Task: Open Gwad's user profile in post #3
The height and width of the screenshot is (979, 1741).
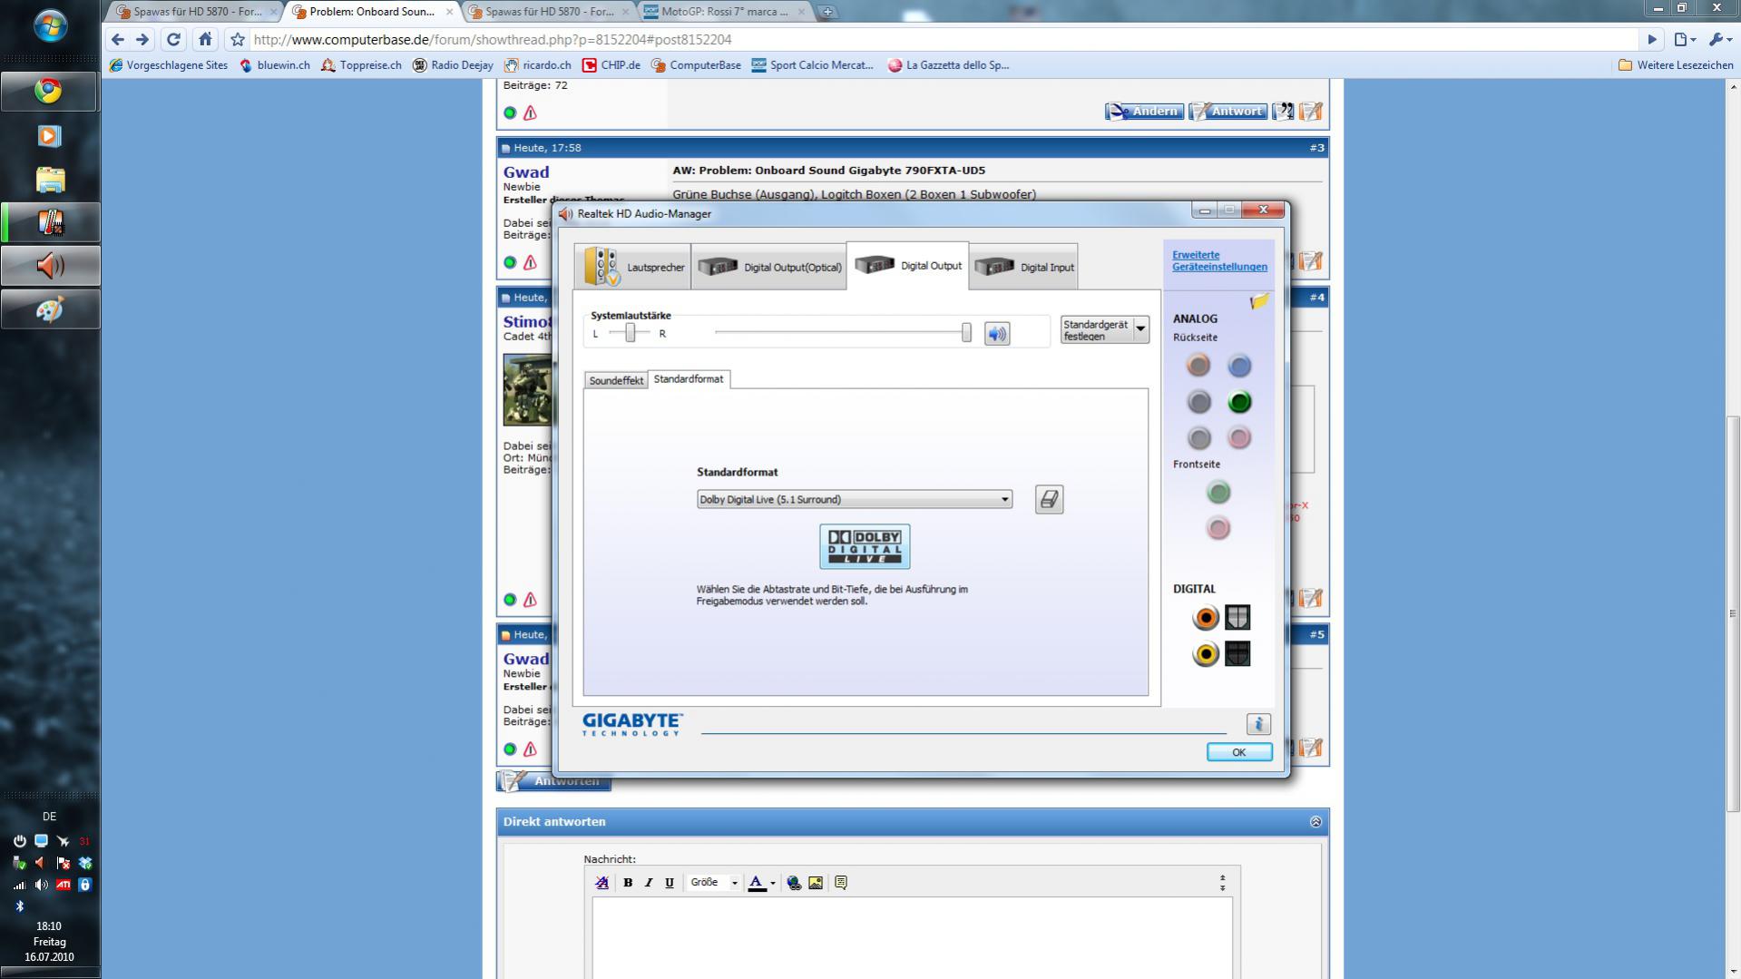Action: pyautogui.click(x=526, y=172)
